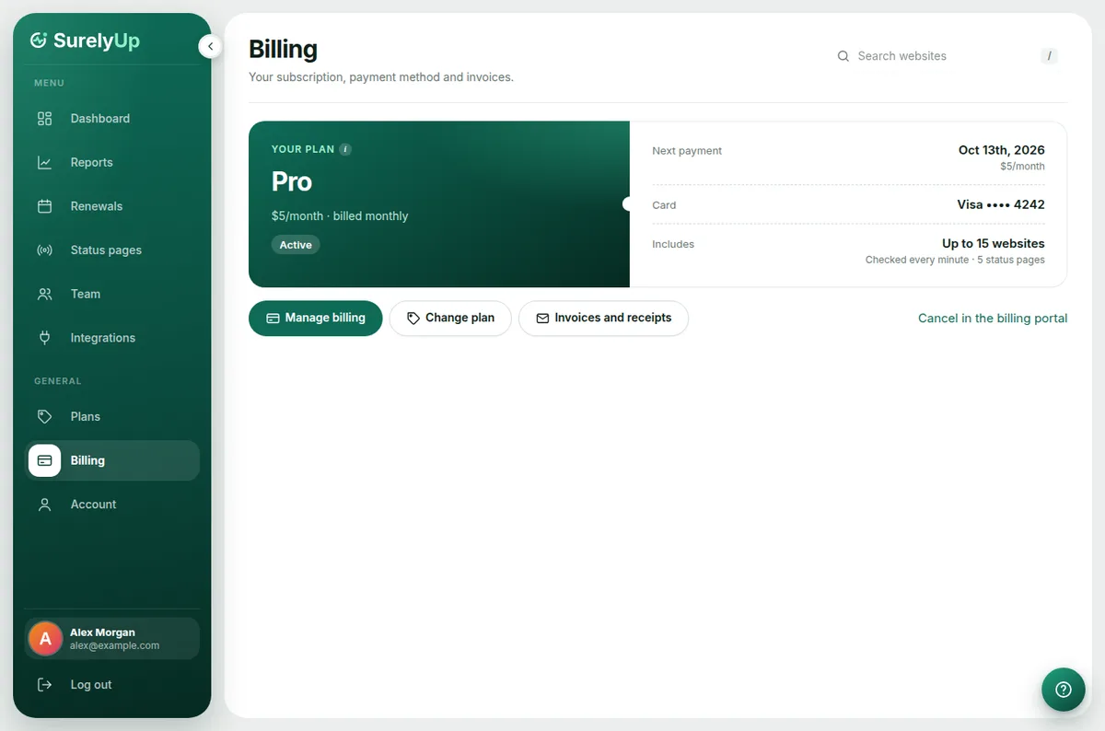1105x731 pixels.
Task: Go to Reports in sidebar
Action: coord(112,162)
